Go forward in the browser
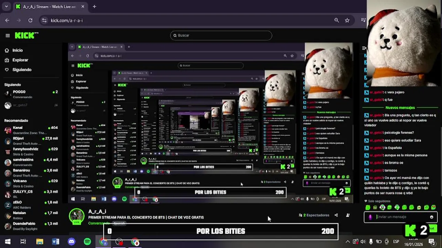This screenshot has width=442, height=248. [x=19, y=20]
